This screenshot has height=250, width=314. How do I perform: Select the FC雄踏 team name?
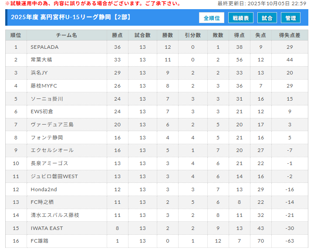[x=40, y=241]
